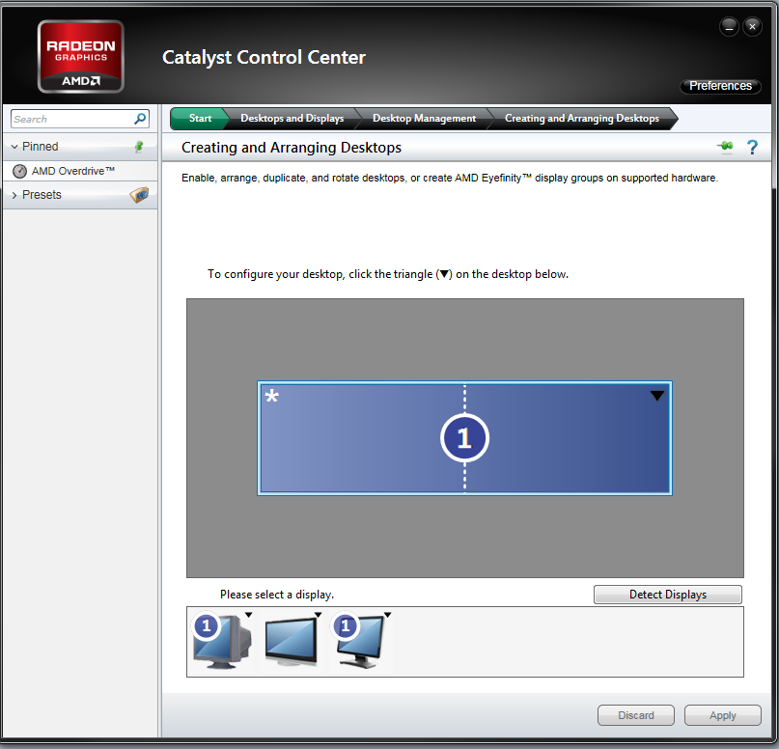Click the Detect Displays button
Screen dimensions: 779x749
668,595
